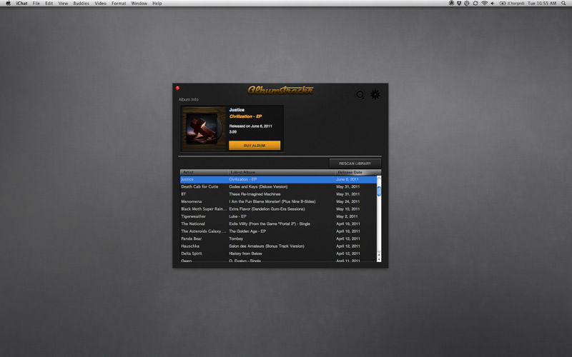Viewport: 572px width, 357px height.
Task: Click the blue scrollbar thumb in the album list
Action: coord(379,191)
